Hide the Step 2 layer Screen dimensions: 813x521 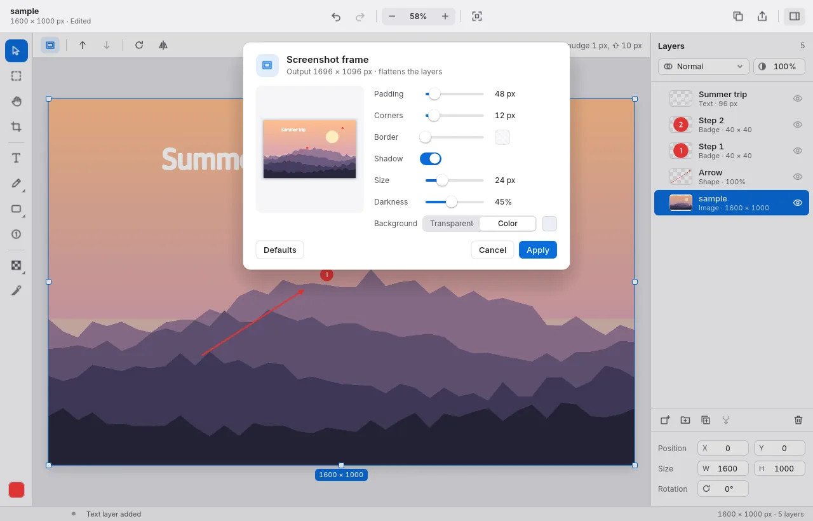tap(798, 125)
